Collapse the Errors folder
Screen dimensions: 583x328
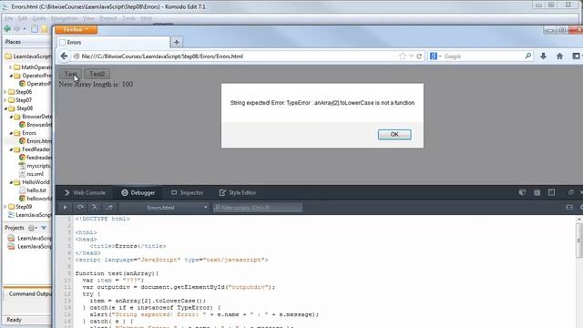click(11, 133)
